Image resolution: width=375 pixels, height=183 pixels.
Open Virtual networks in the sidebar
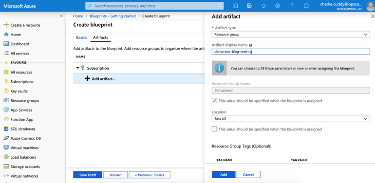[24, 176]
